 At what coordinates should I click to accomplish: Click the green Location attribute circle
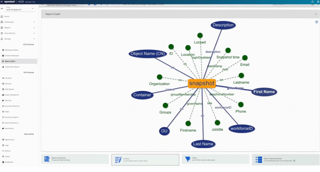point(188,48)
